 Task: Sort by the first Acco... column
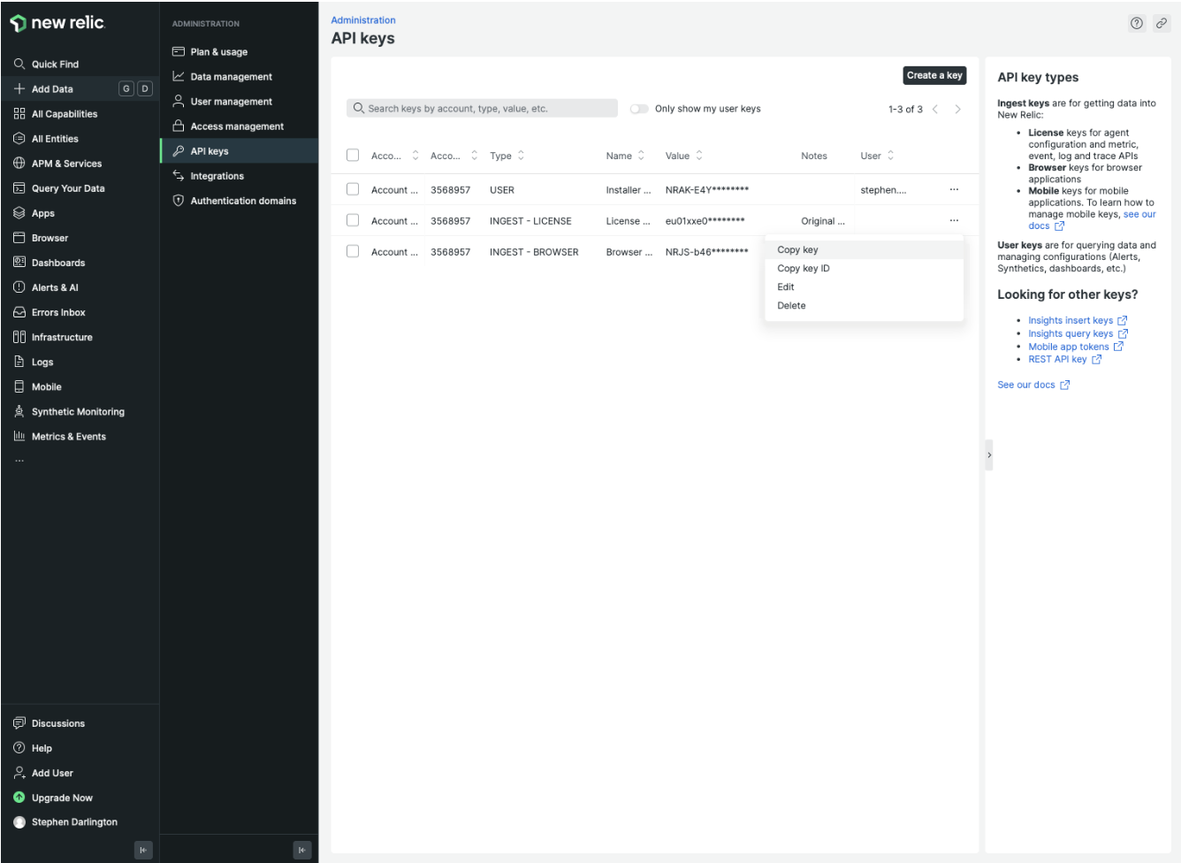click(x=395, y=156)
